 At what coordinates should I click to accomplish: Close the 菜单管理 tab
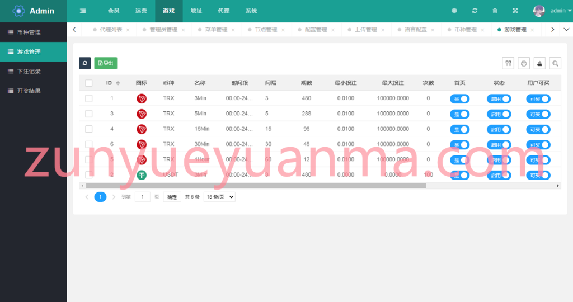(x=233, y=30)
